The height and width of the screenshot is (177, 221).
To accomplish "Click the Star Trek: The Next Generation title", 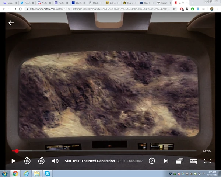I will (90, 161).
